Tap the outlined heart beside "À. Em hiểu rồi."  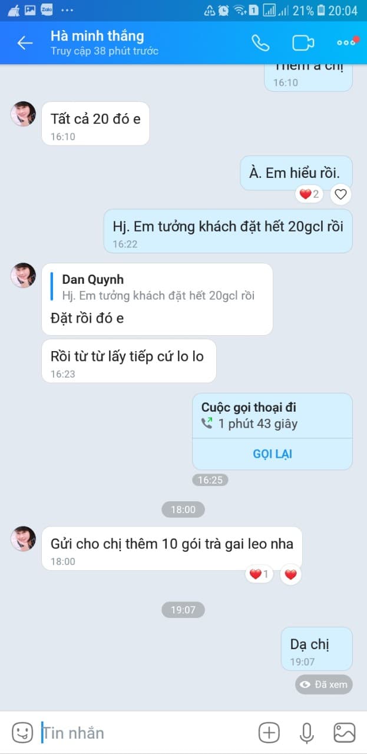(340, 194)
